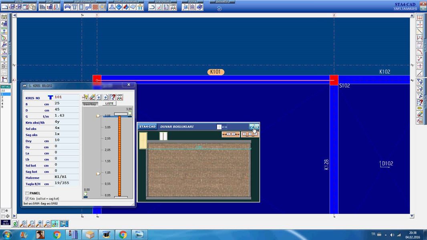Confirm with OK button in Duvar Bosluklari
The width and height of the screenshot is (427, 240).
click(254, 126)
